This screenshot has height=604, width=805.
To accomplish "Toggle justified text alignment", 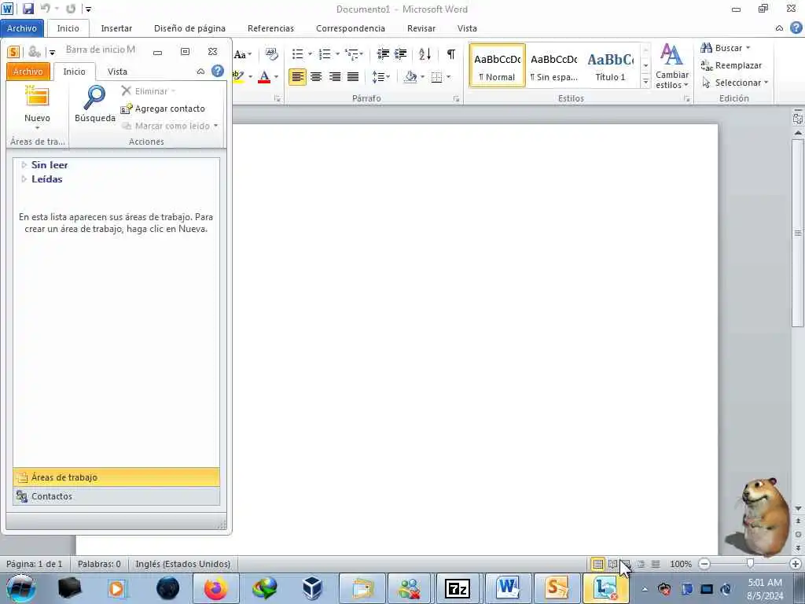I will point(353,77).
